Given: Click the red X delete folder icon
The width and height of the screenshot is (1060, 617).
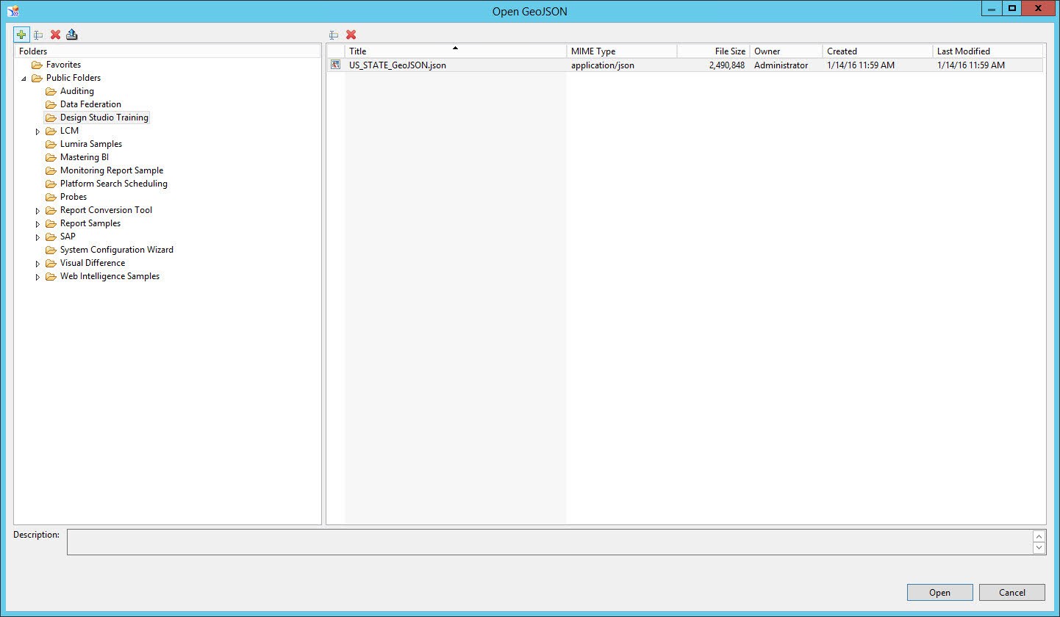Looking at the screenshot, I should pyautogui.click(x=55, y=35).
